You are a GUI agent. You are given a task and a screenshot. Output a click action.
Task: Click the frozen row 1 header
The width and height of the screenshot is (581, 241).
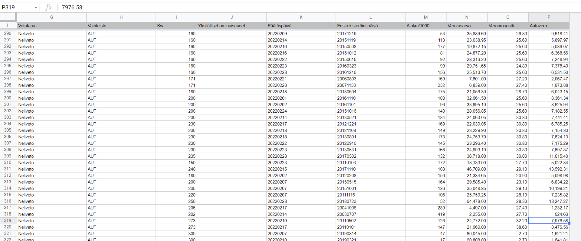pos(8,25)
